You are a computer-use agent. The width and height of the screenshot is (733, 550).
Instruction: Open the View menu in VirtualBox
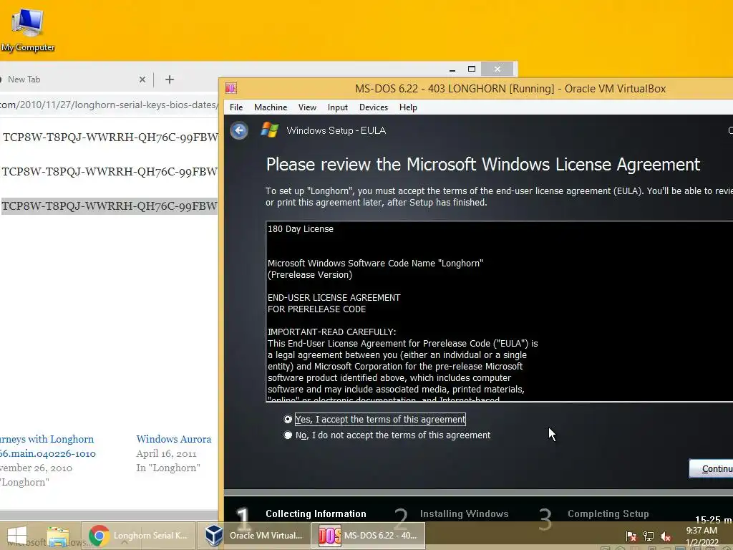pos(307,107)
